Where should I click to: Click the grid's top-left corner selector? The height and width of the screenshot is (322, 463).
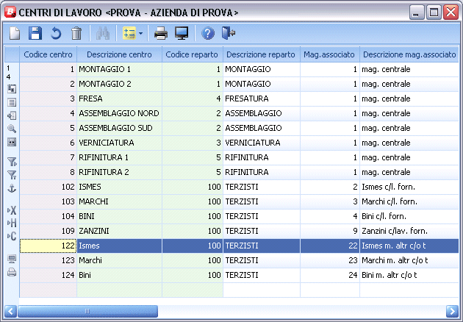12,54
